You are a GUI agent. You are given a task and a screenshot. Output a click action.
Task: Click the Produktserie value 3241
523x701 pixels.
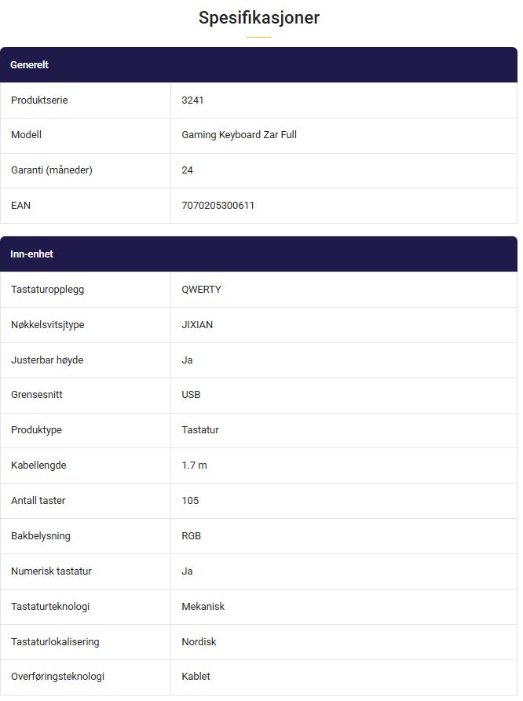(x=192, y=100)
